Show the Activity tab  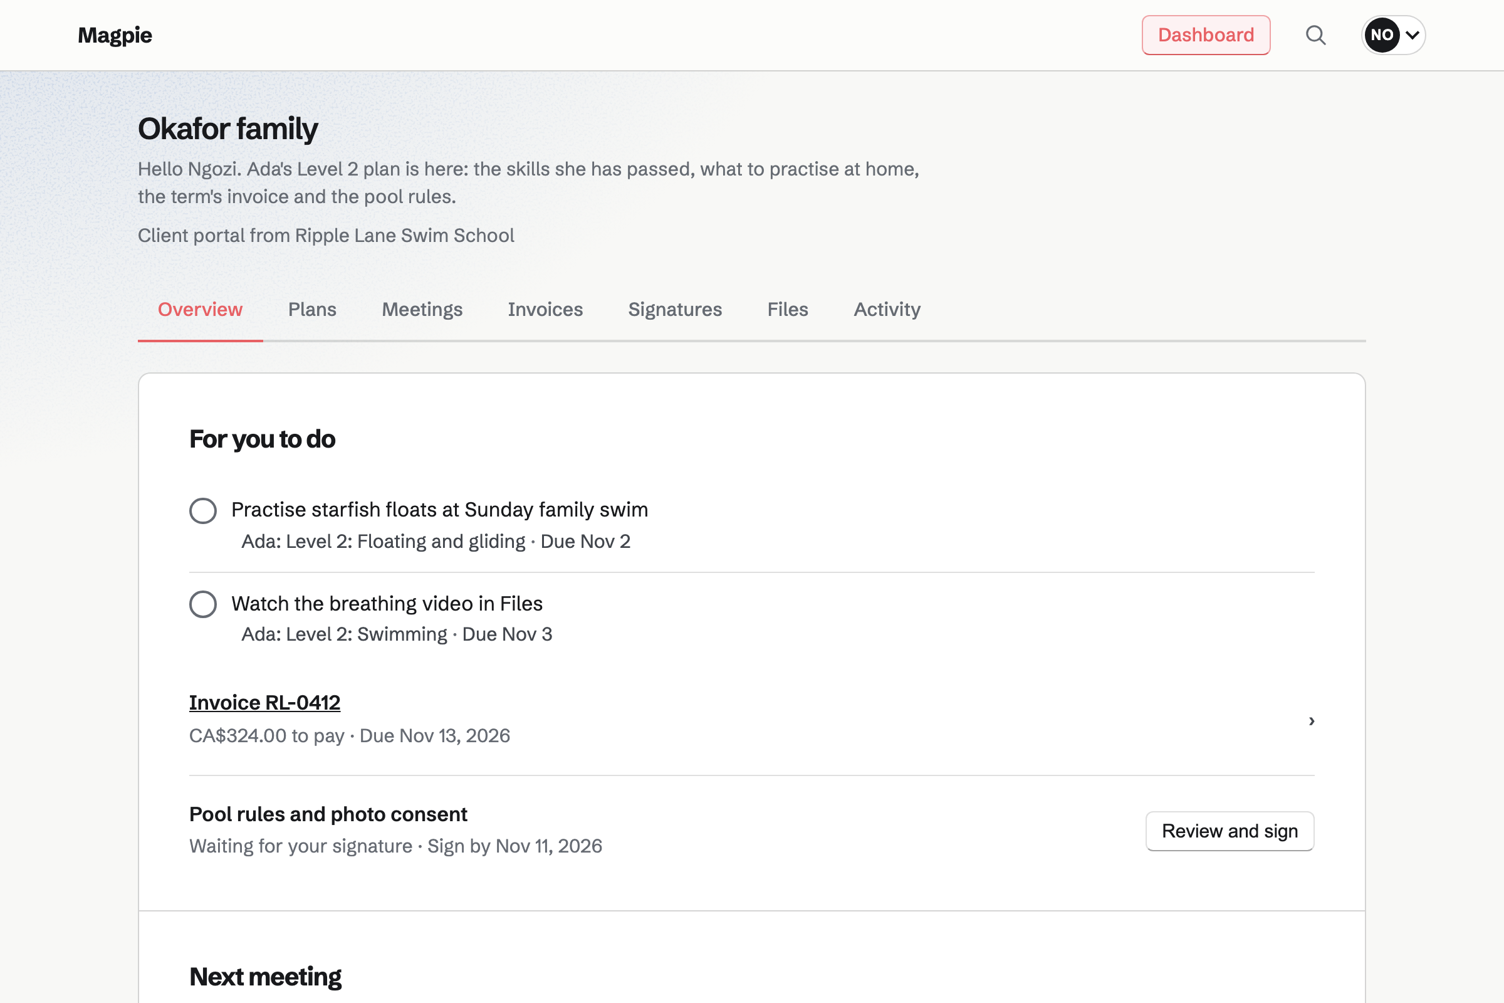pyautogui.click(x=887, y=310)
